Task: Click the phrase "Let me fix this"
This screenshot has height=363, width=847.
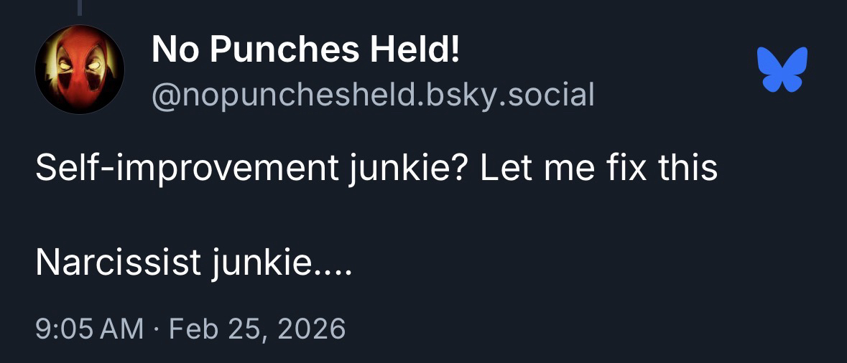Action: (x=598, y=168)
